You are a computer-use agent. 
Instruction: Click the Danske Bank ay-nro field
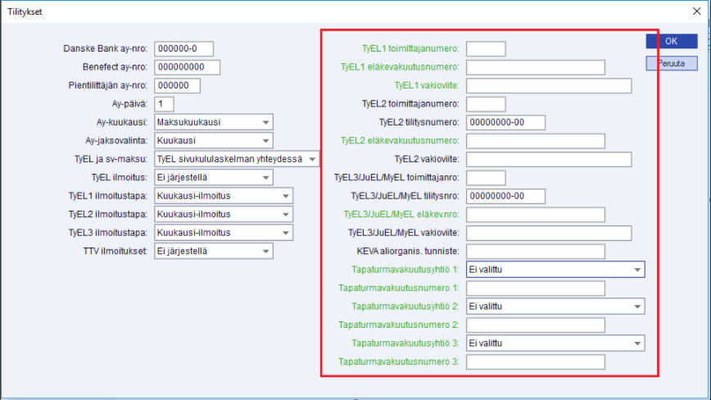coord(184,48)
